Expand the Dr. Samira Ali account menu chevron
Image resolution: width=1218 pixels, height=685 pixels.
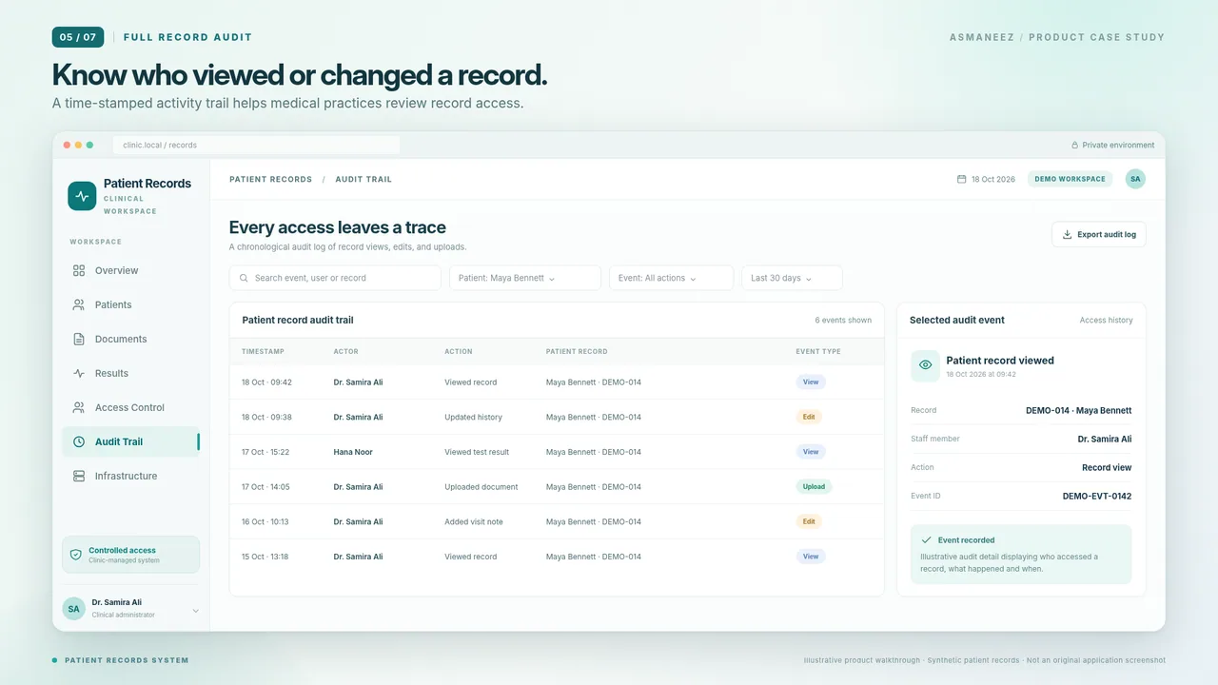(195, 610)
